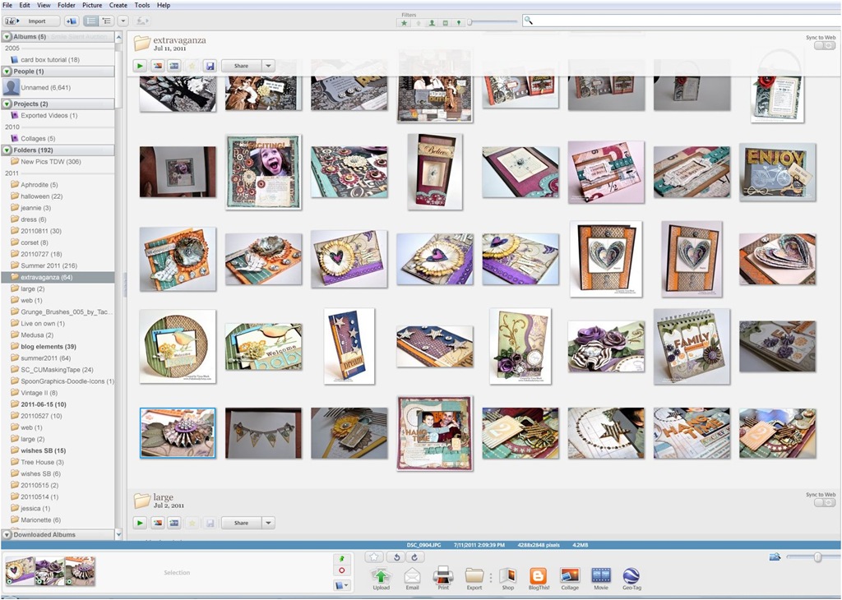Open add-to-album dropdown in photo tray
The width and height of the screenshot is (842, 600).
tap(341, 585)
